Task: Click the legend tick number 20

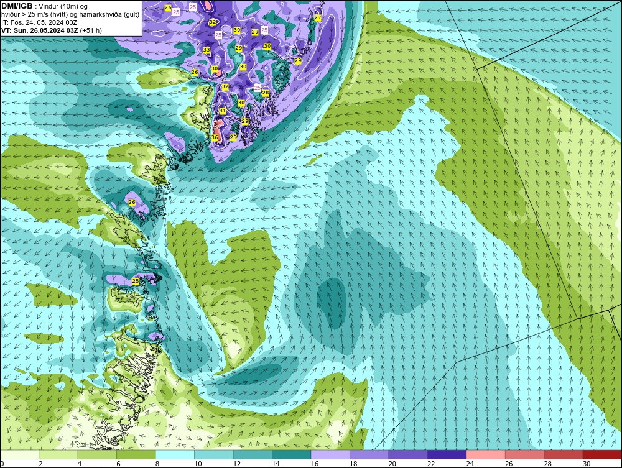Action: pyautogui.click(x=392, y=464)
